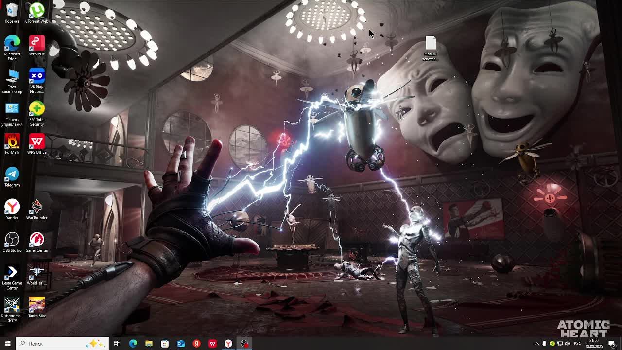Select the Tanks Blitz desktop shortcut
The width and height of the screenshot is (622, 350).
[36, 308]
